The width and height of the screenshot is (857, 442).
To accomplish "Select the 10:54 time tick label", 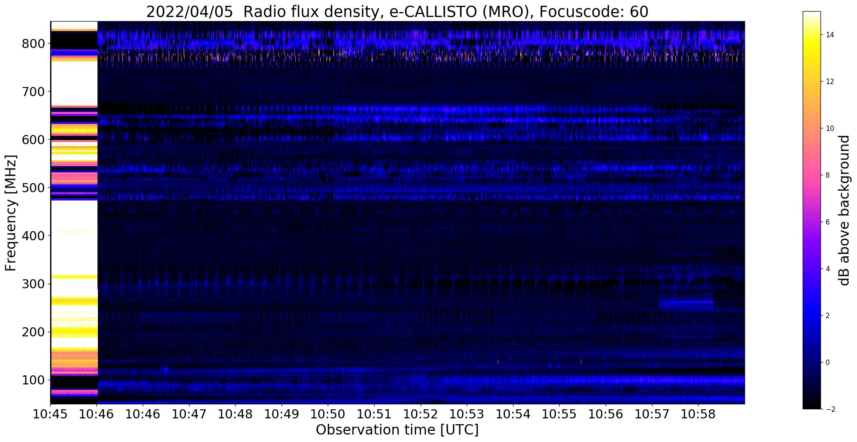I will (513, 414).
